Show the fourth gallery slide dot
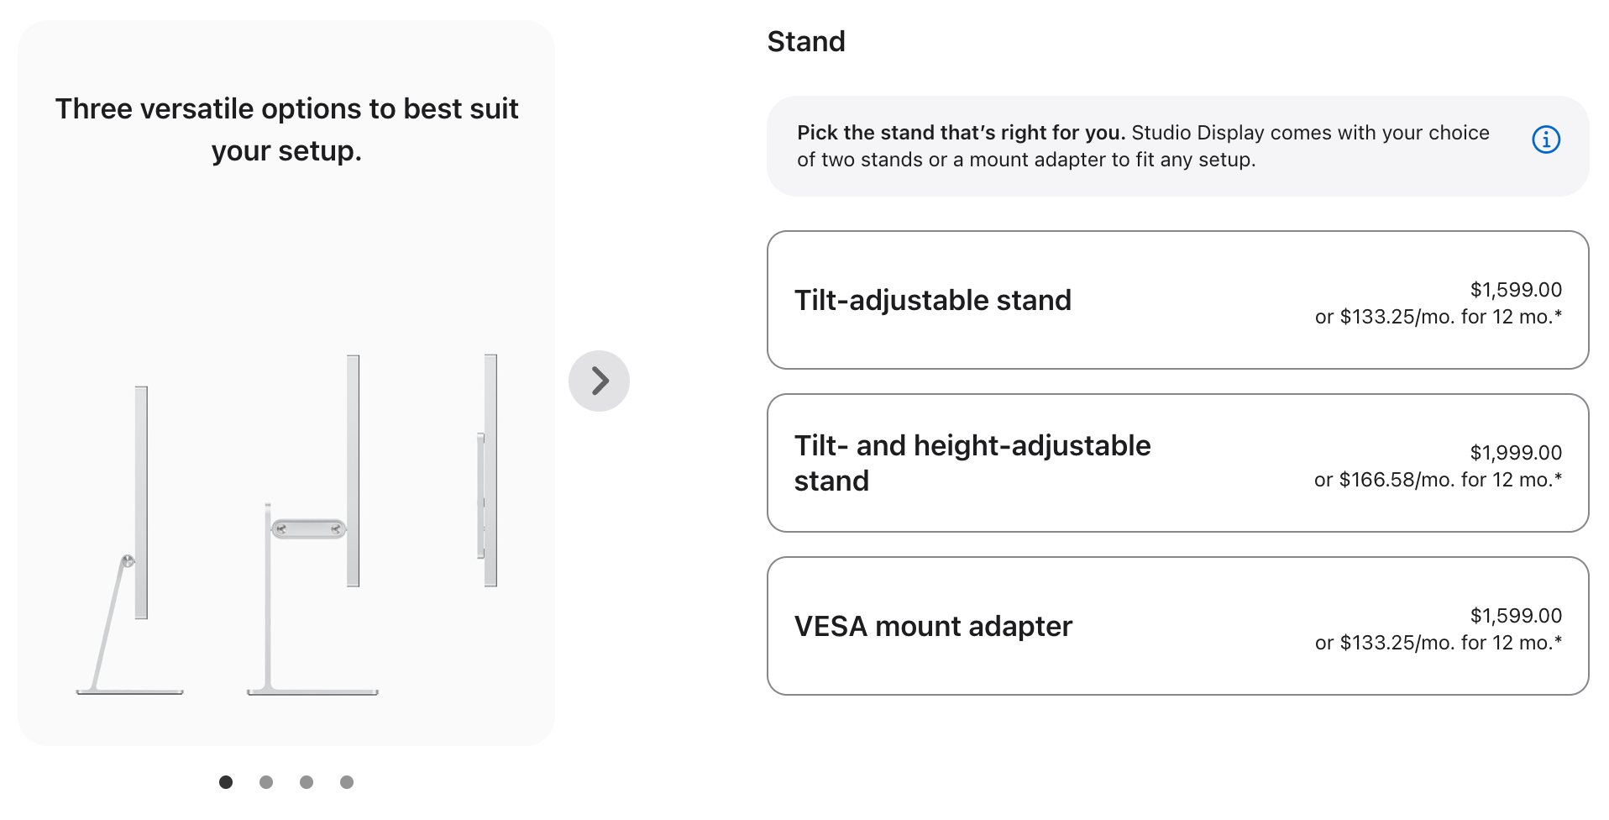This screenshot has width=1609, height=820. coord(347,782)
